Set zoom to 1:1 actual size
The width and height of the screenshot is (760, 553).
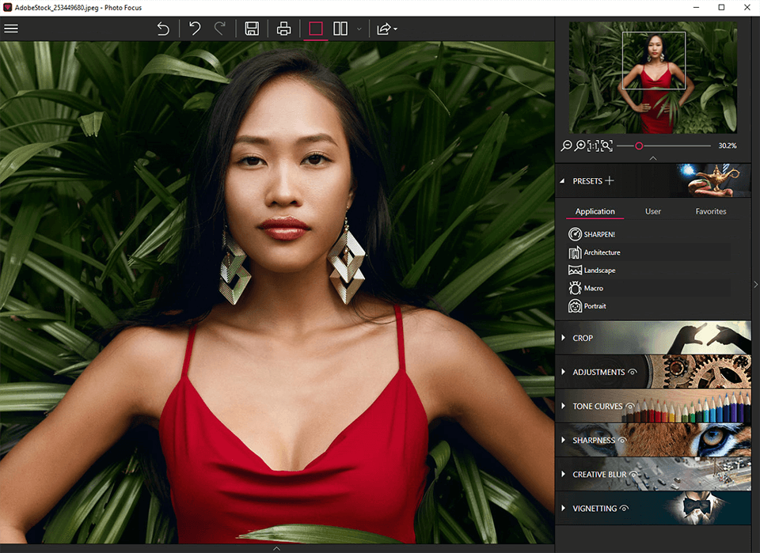(593, 146)
